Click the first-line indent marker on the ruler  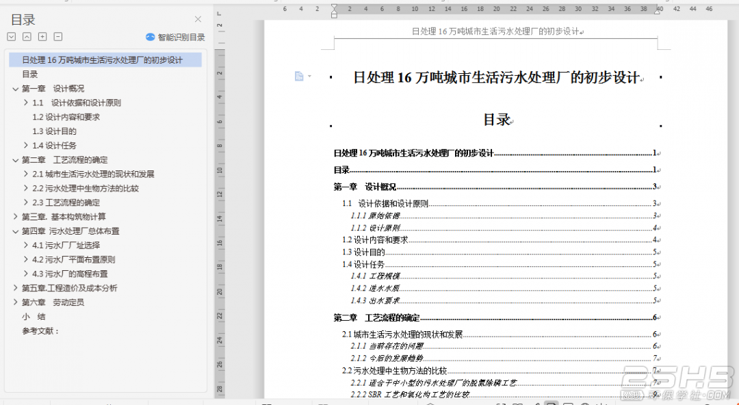[334, 7]
